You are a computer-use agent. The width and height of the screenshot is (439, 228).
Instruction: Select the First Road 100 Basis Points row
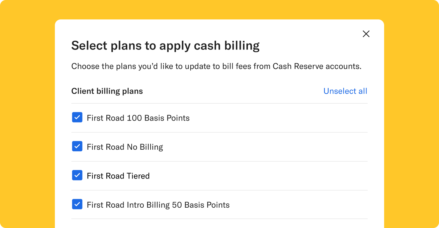coord(138,118)
